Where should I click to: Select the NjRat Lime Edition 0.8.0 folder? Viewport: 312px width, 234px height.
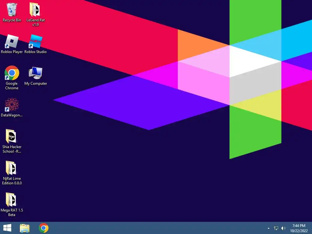[x=11, y=168]
